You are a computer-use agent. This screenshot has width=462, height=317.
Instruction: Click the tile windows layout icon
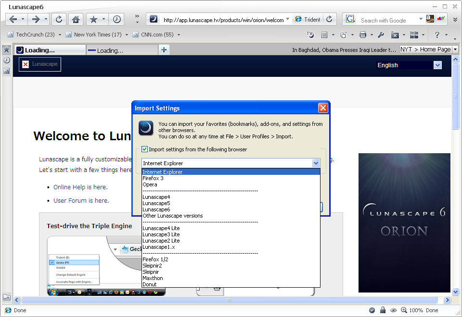[414, 35]
